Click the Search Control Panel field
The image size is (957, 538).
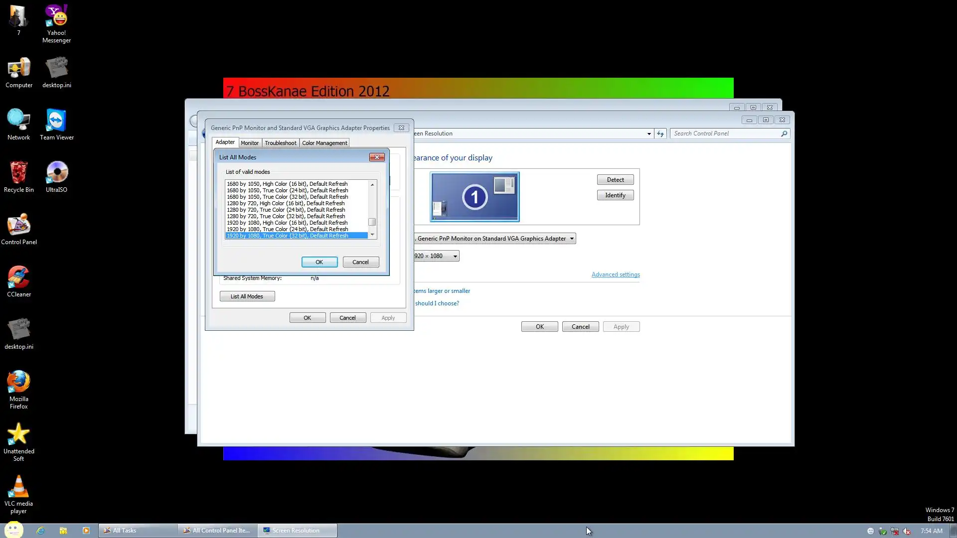coord(725,134)
